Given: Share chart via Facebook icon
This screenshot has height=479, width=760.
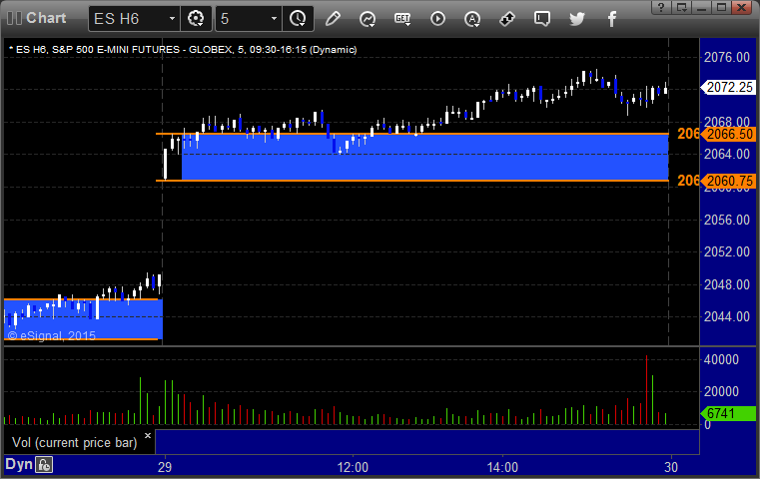Looking at the screenshot, I should [x=611, y=19].
